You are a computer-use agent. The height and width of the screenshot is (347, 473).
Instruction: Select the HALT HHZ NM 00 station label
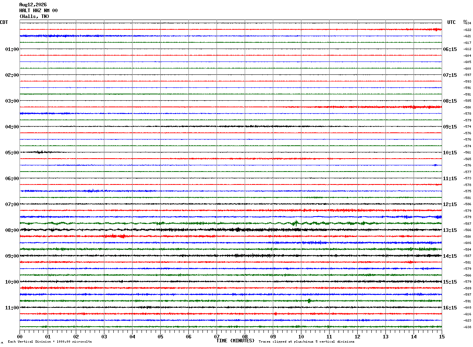38,11
